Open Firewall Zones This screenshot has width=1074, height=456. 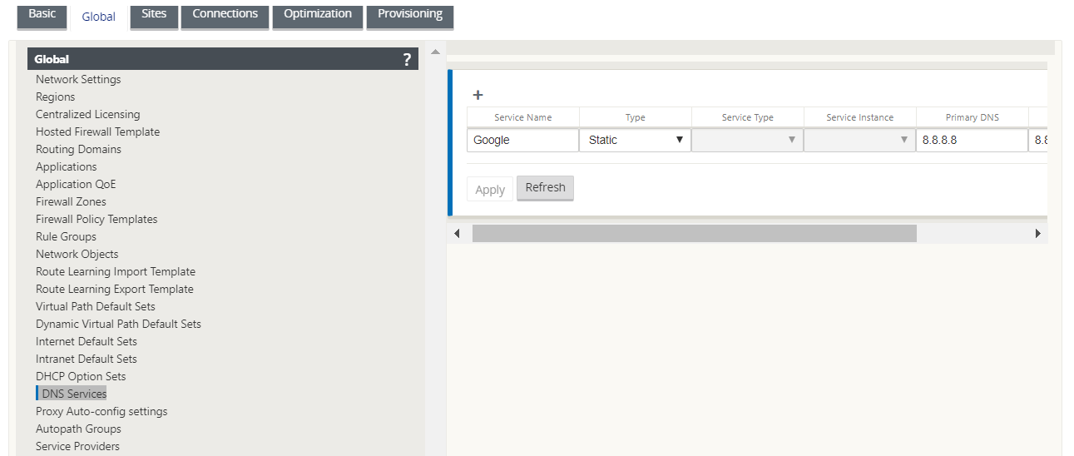(x=71, y=201)
